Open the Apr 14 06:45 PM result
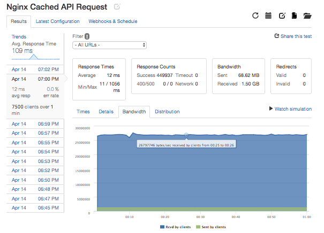Screen dimensions: 324x233 [35, 208]
